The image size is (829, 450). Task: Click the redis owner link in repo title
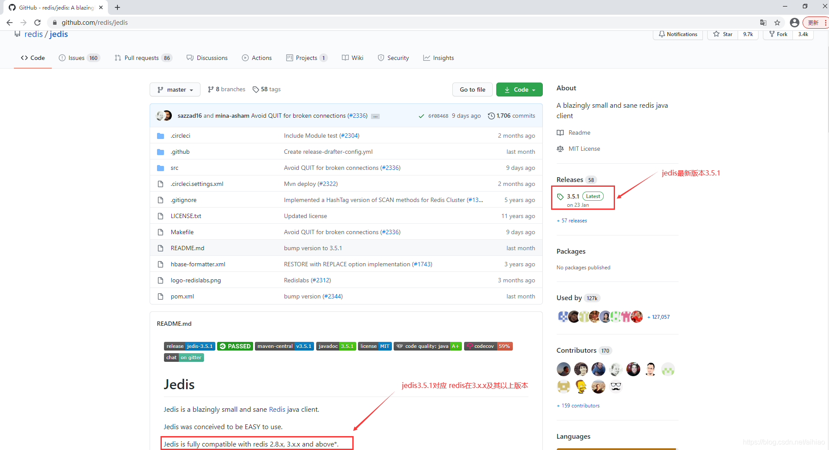point(33,34)
